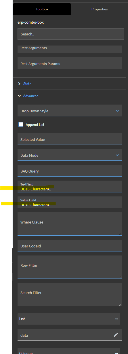The image size is (128, 354).
Task: Toggle the Append List checkbox
Action: tap(21, 125)
